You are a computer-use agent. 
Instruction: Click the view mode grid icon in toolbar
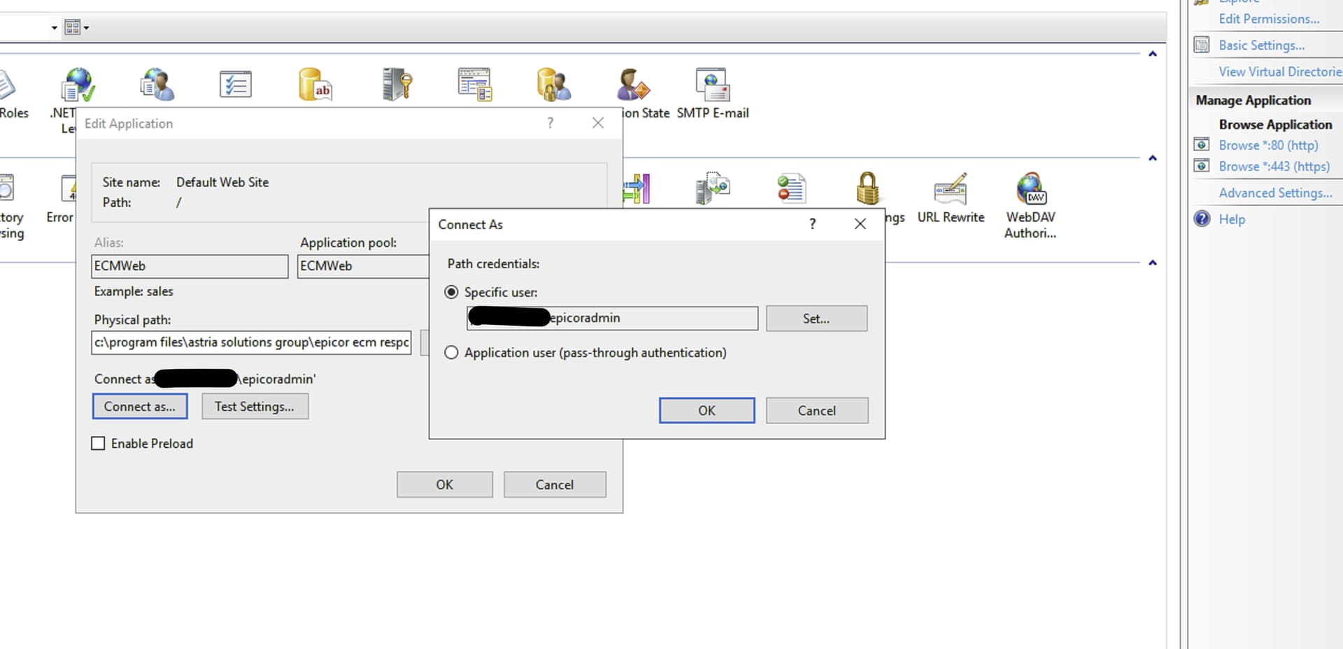pyautogui.click(x=72, y=27)
